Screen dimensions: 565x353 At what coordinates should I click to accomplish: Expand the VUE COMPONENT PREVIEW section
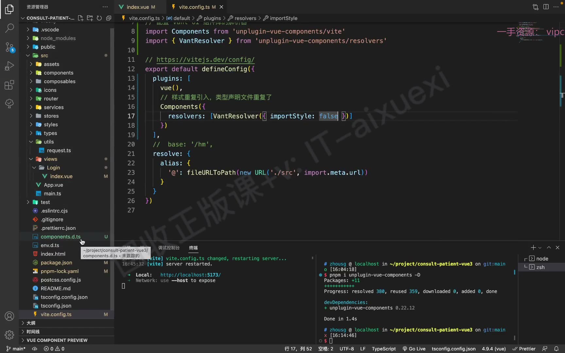point(57,340)
